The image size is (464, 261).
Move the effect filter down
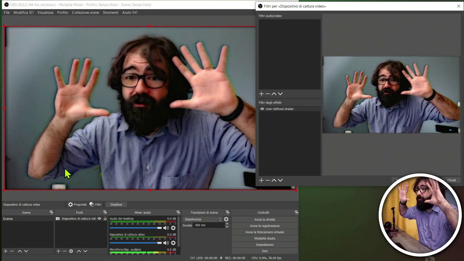pyautogui.click(x=280, y=180)
